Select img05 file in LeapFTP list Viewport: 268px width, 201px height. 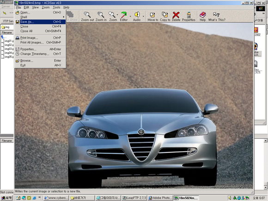(7, 57)
